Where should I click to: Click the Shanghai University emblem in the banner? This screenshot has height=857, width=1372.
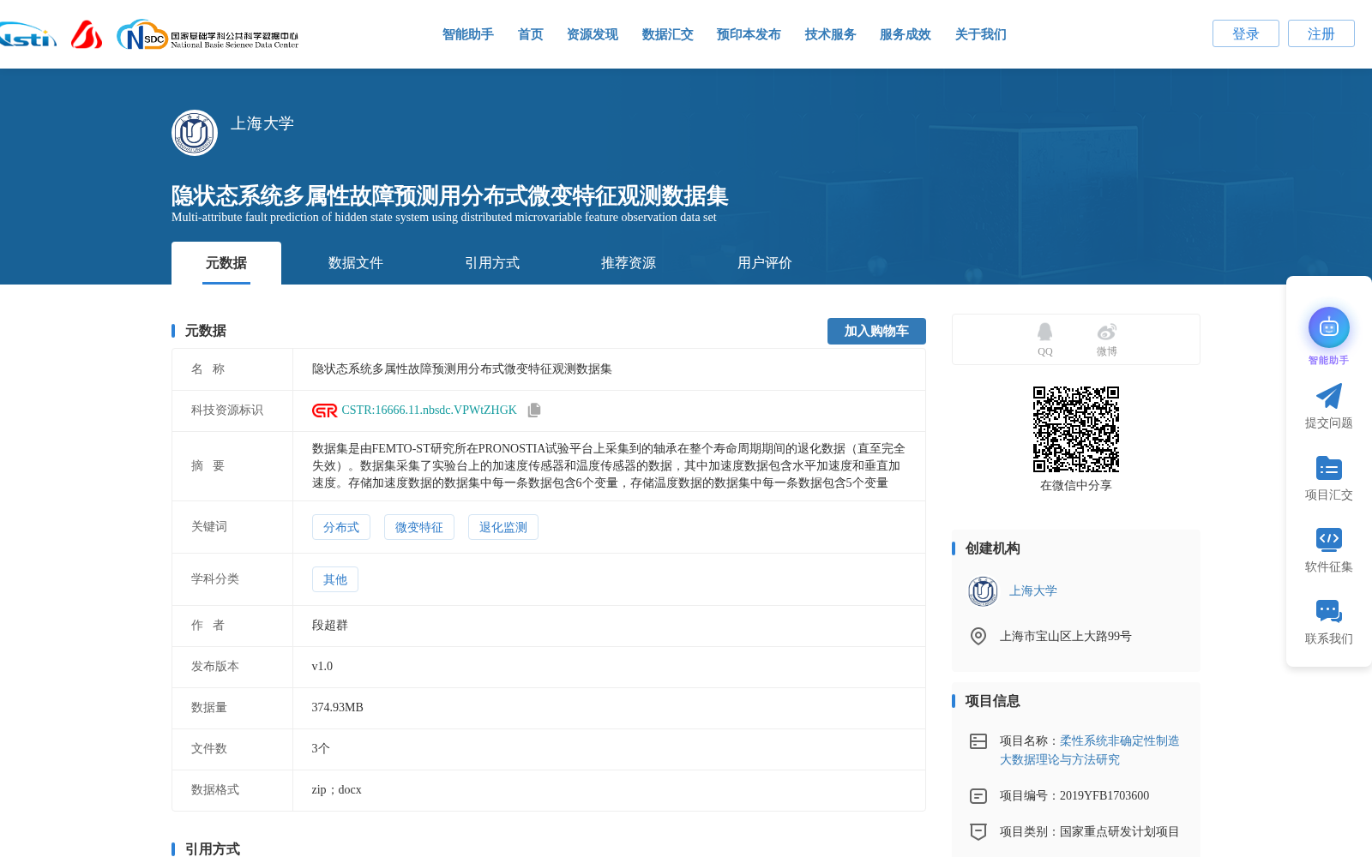pyautogui.click(x=195, y=133)
